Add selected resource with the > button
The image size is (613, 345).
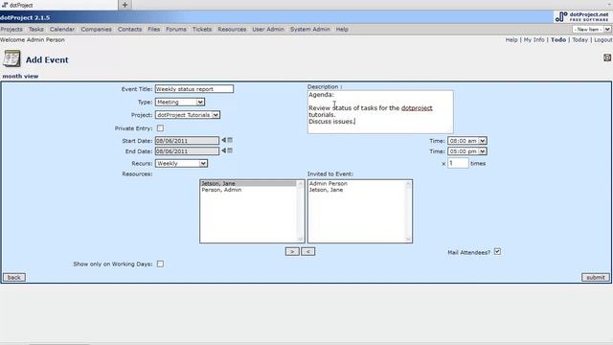[292, 251]
